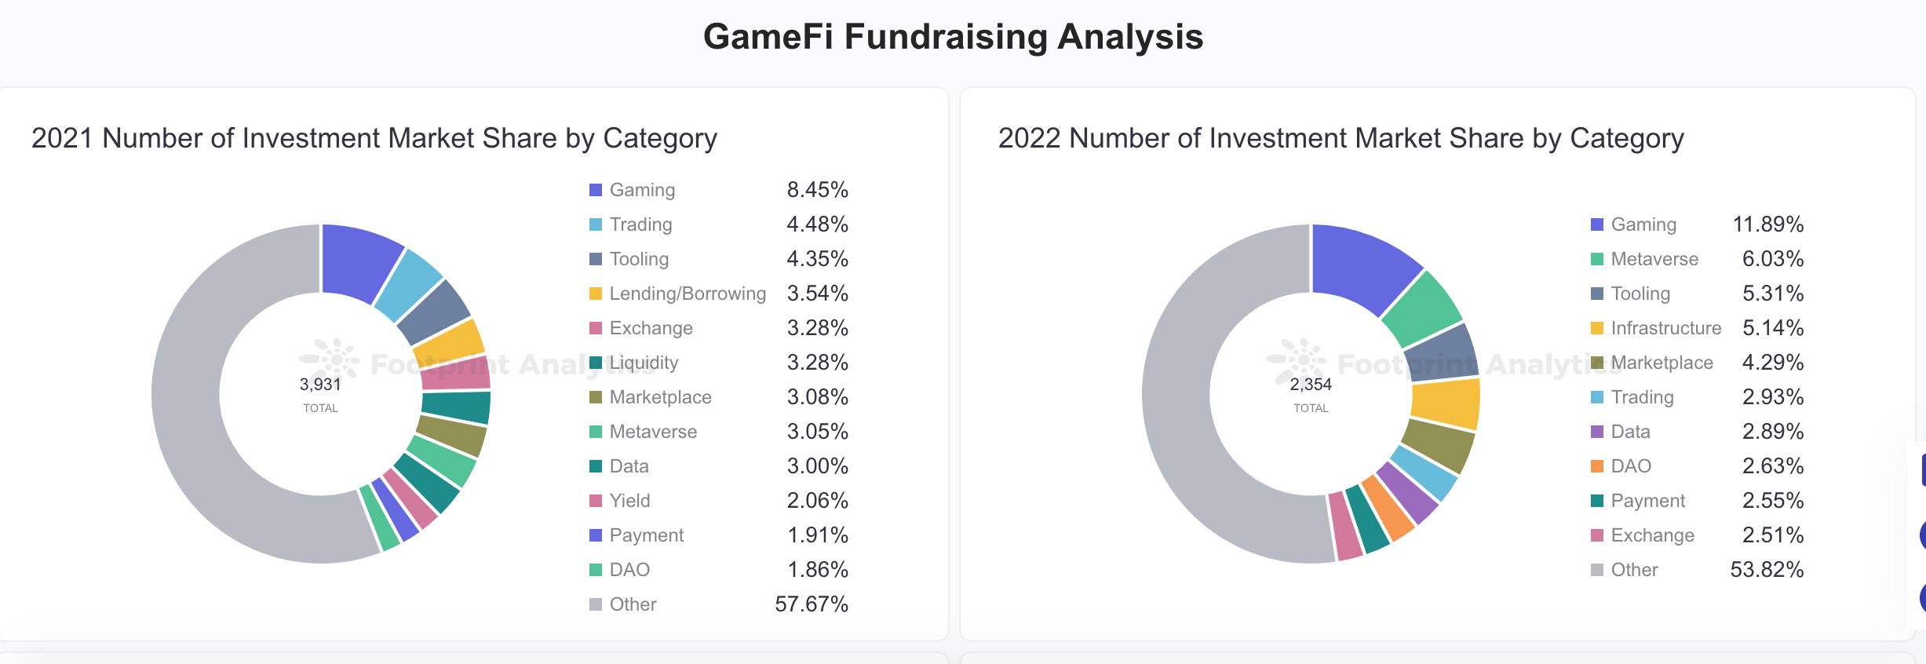Screen dimensions: 1926x664
Task: Click the Marketplace legend label in 2022 chart
Action: [1662, 363]
